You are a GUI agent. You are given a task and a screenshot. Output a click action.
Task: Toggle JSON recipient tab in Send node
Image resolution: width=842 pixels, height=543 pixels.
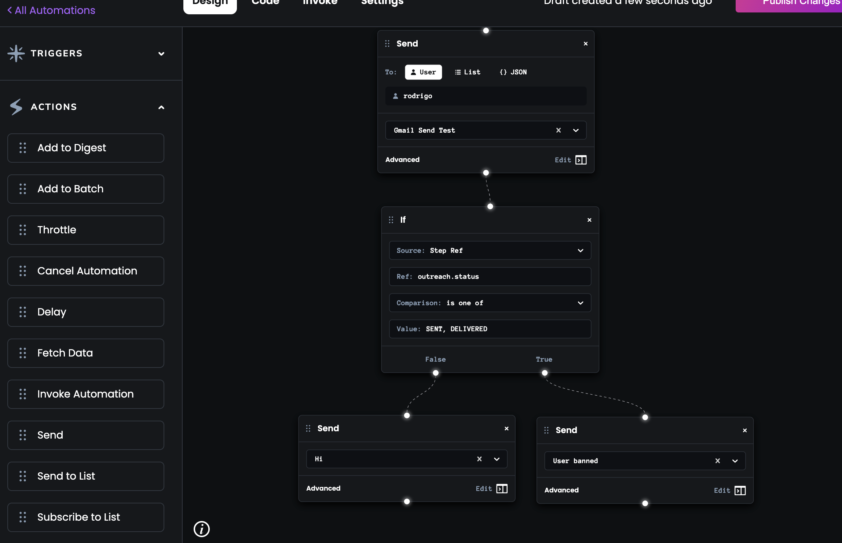512,72
